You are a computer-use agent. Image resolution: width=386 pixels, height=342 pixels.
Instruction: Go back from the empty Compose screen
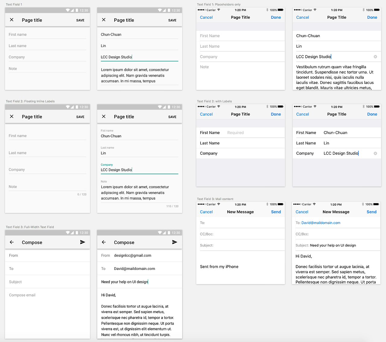[12, 242]
